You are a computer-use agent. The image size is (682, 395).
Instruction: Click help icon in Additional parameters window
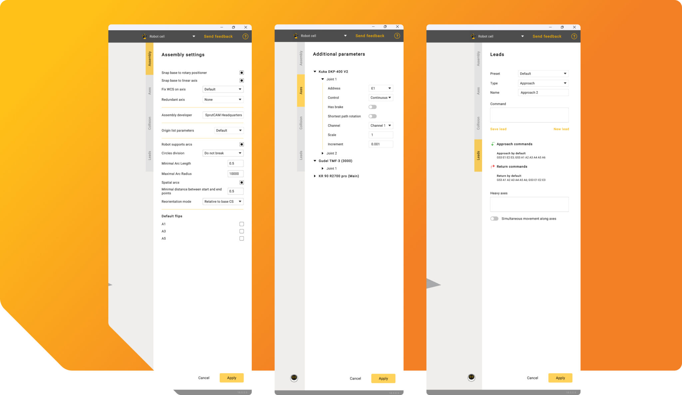pyautogui.click(x=397, y=36)
